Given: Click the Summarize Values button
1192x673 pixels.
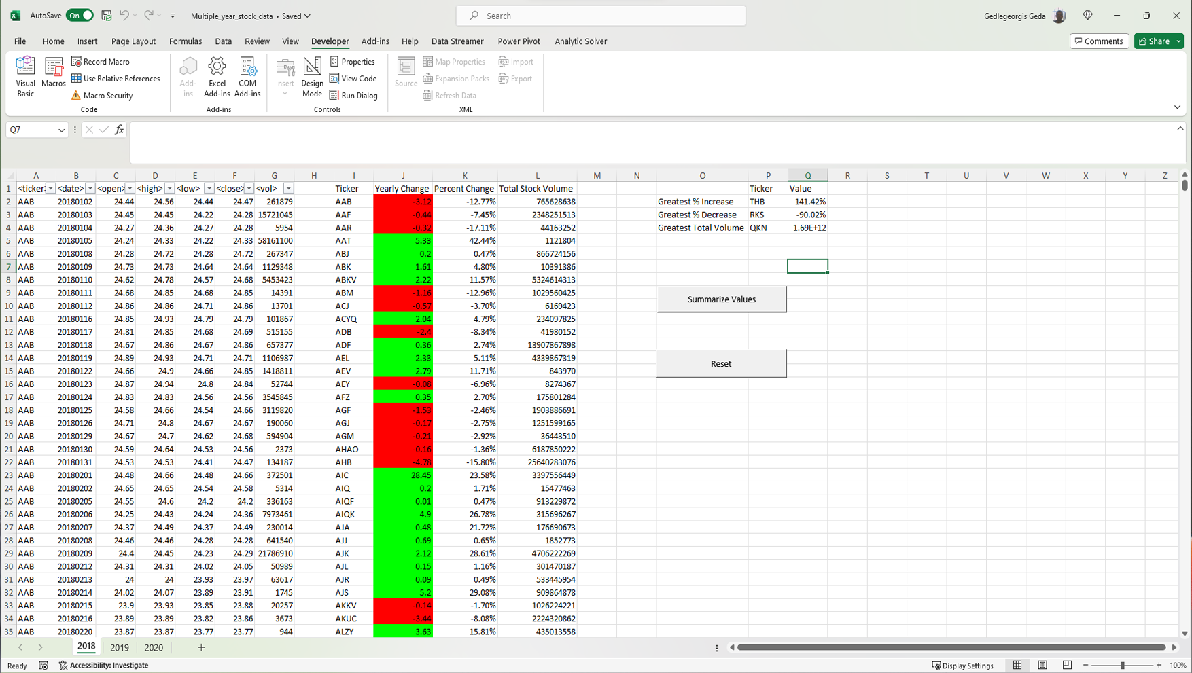Looking at the screenshot, I should pos(721,299).
